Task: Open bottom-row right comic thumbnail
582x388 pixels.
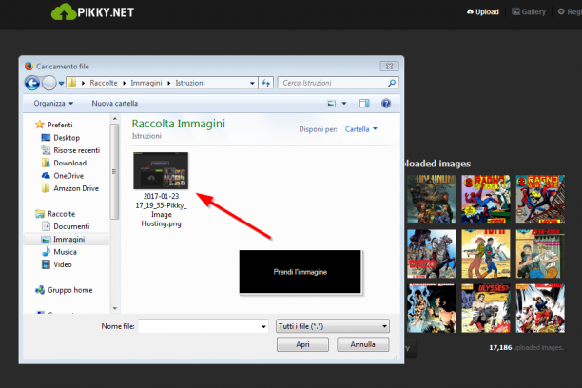Action: coord(540,308)
